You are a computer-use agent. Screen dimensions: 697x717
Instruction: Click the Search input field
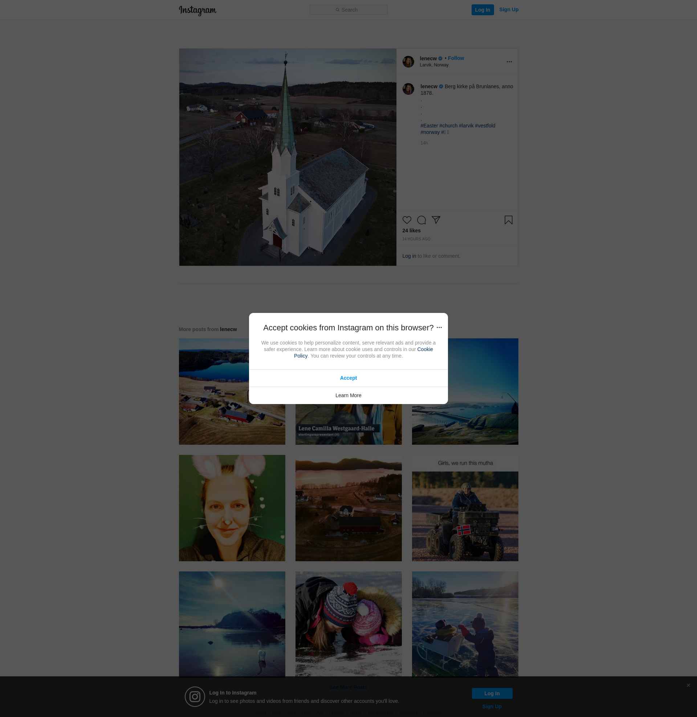[x=348, y=10]
